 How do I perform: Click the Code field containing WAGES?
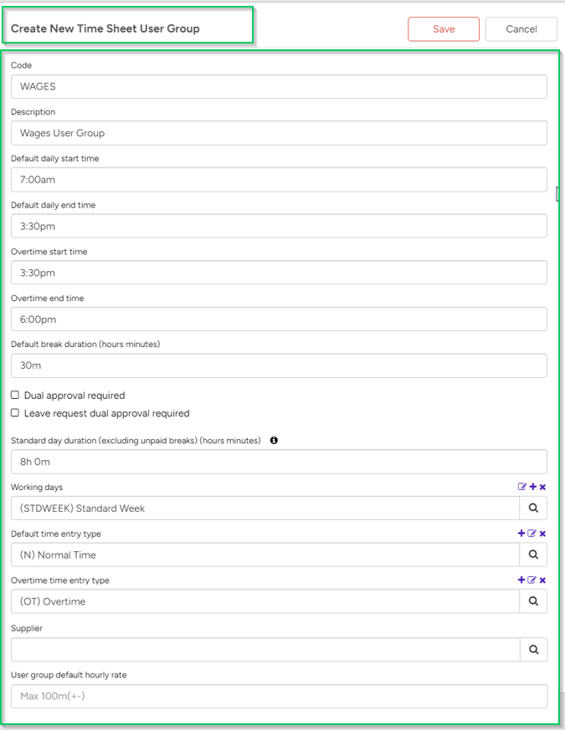[279, 87]
